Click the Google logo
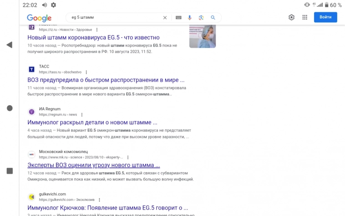345x216 pixels. click(x=39, y=18)
